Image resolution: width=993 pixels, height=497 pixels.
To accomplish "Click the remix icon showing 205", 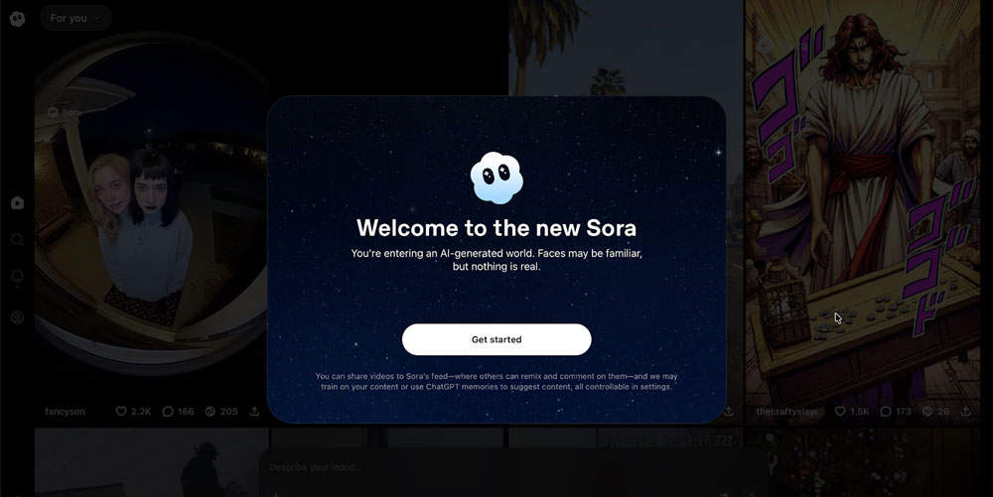I will click(x=211, y=411).
